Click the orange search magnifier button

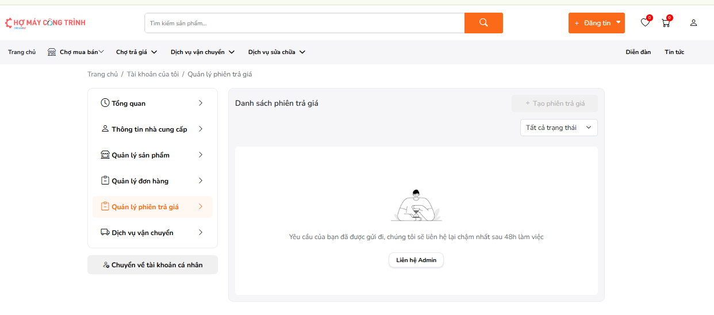[x=483, y=23]
